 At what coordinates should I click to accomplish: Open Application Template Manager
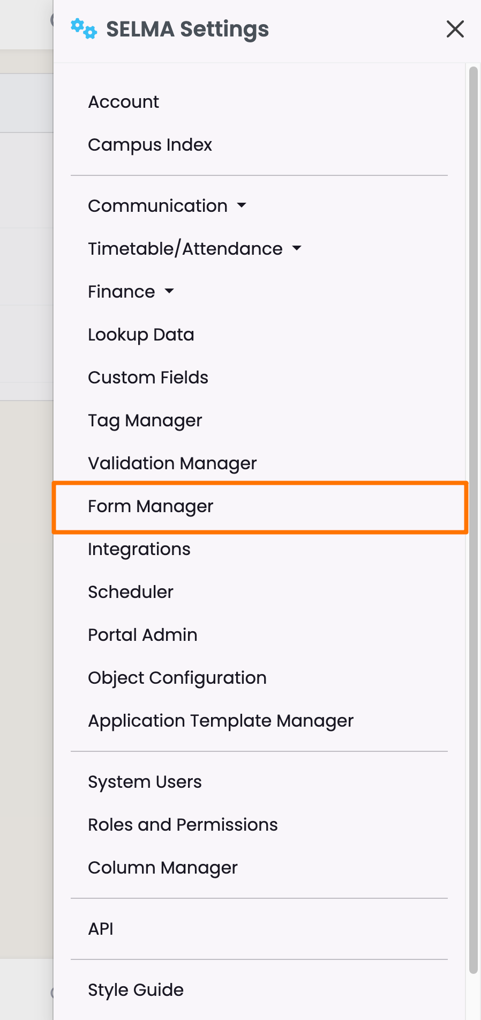[221, 721]
